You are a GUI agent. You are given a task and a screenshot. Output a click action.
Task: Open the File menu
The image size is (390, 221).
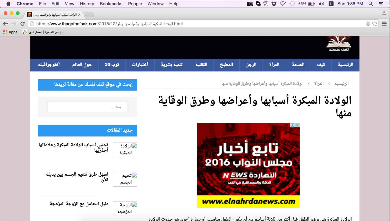[42, 4]
